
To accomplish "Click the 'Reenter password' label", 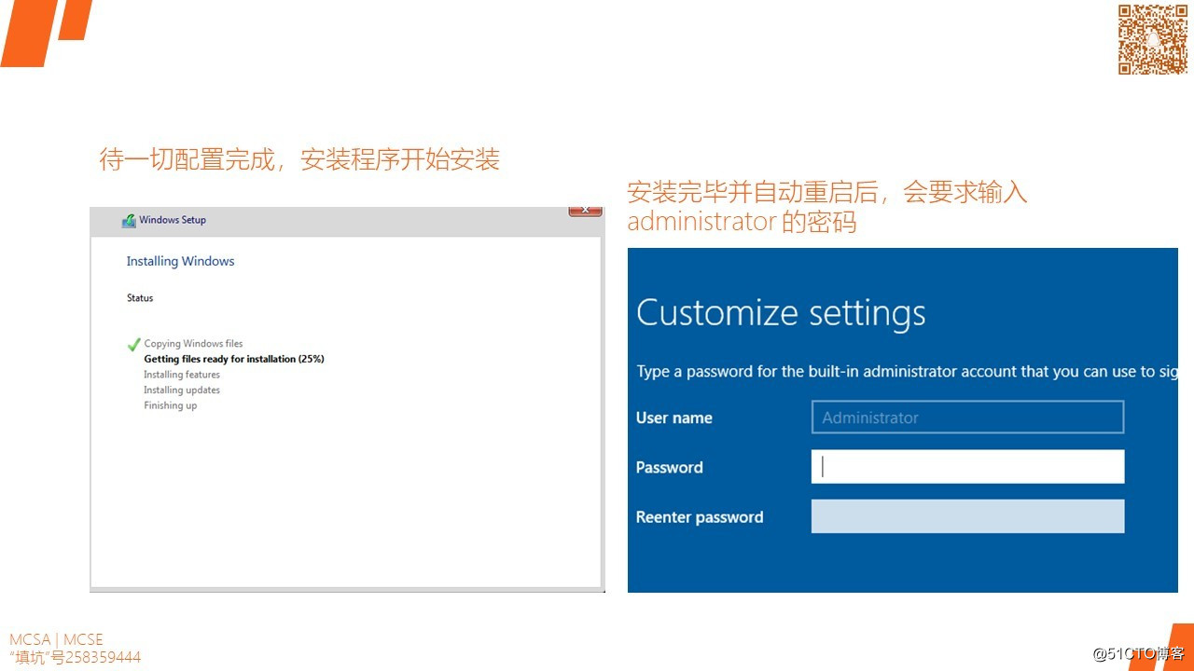I will pyautogui.click(x=700, y=517).
